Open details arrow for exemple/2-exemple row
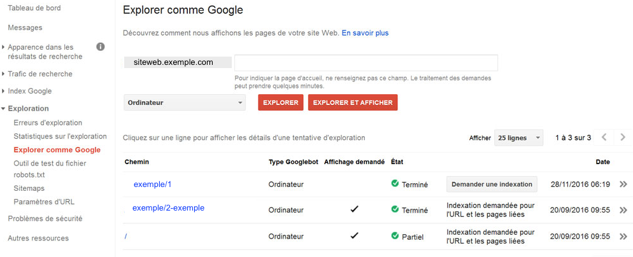Screen dimensions: 633x257 [623, 210]
